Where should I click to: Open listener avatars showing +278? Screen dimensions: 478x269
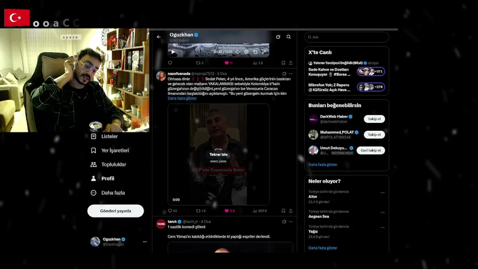pos(371,87)
